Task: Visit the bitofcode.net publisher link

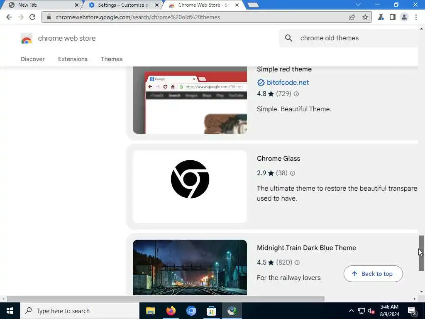Action: tap(288, 83)
